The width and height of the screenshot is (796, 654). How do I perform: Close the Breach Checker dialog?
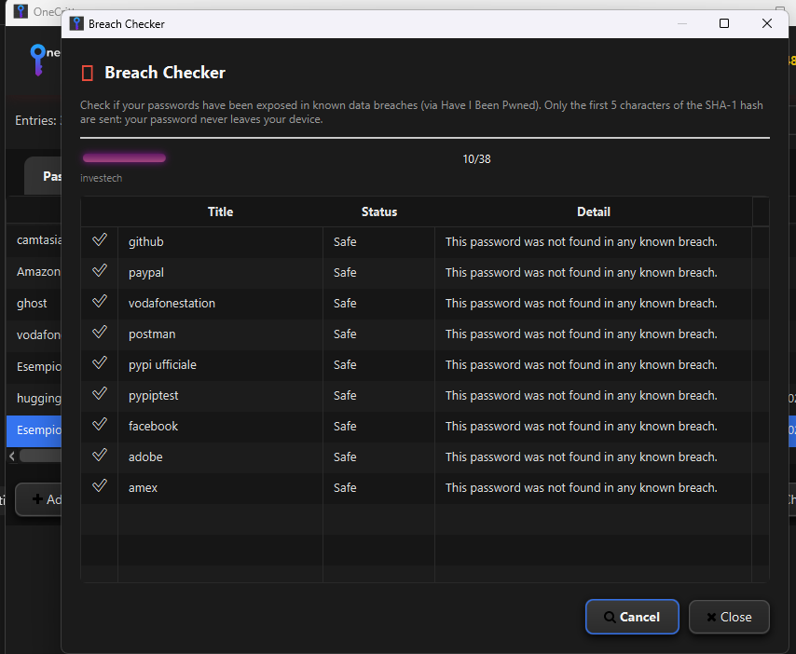point(729,617)
